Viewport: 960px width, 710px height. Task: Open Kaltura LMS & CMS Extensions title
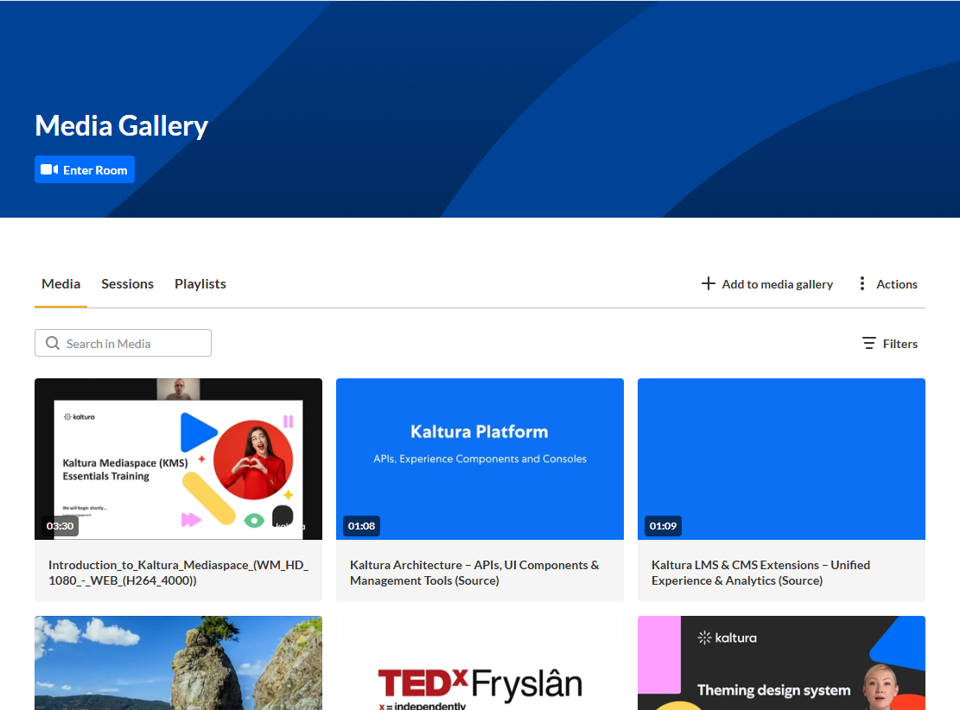[x=760, y=573]
